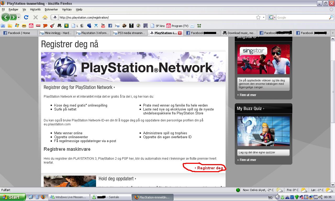Click the Fre: 0° C forecast entry

tap(297, 190)
